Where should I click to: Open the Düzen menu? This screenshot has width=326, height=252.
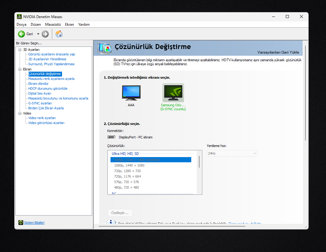(36, 24)
